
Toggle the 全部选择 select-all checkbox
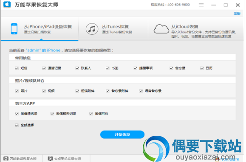click(17, 125)
